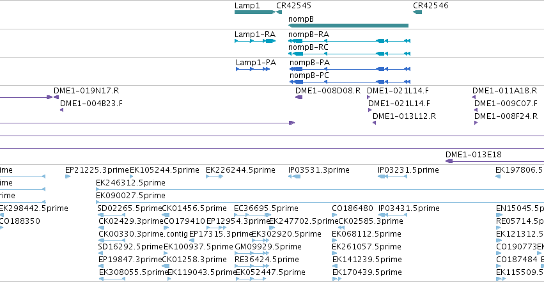Select BAC end DME1-009C07.F
Viewport: 544px width, 282px height.
[x=476, y=110]
